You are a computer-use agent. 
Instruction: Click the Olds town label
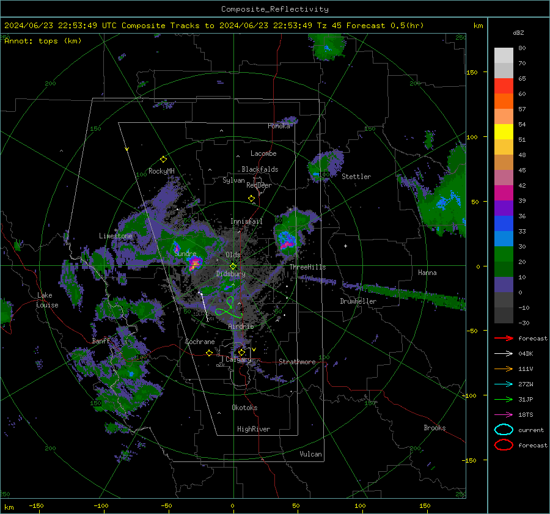pyautogui.click(x=233, y=255)
